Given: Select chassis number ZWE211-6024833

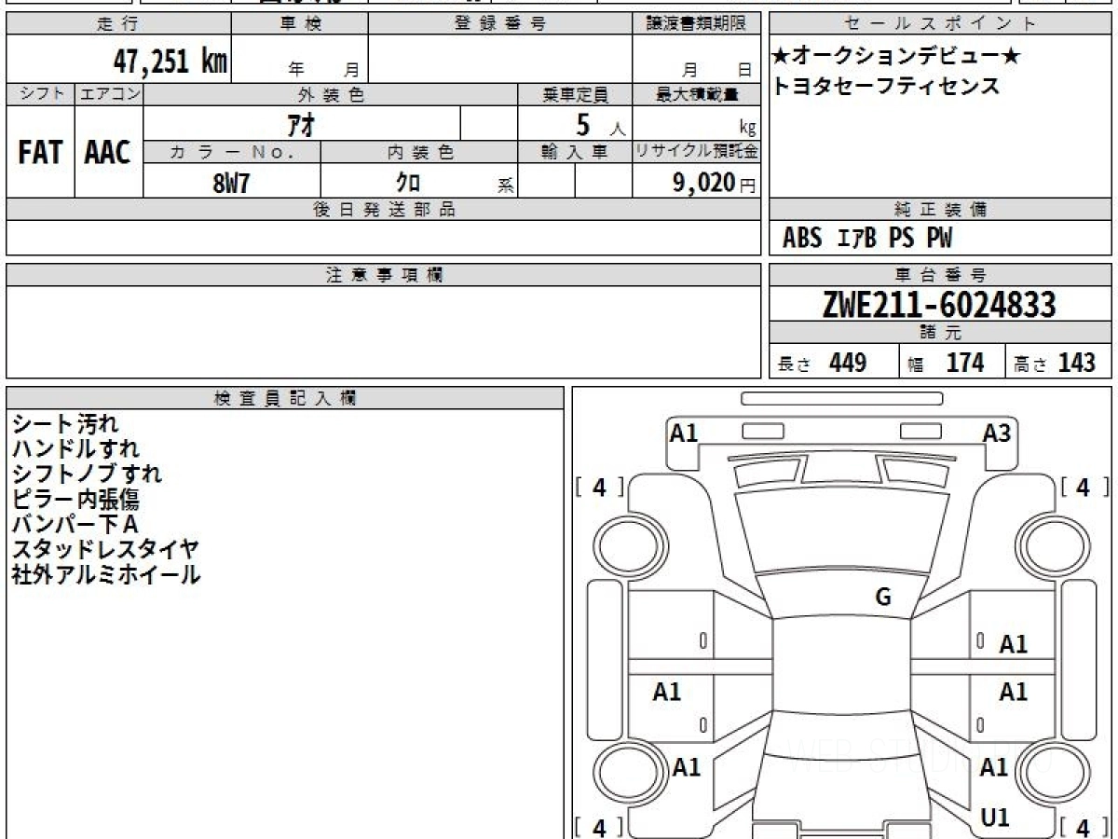Looking at the screenshot, I should pyautogui.click(x=939, y=305).
